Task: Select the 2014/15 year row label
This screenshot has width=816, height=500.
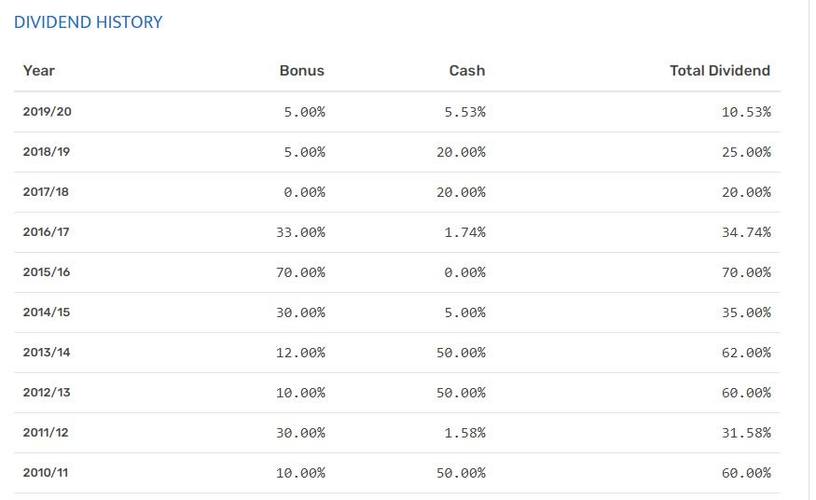Action: 47,312
